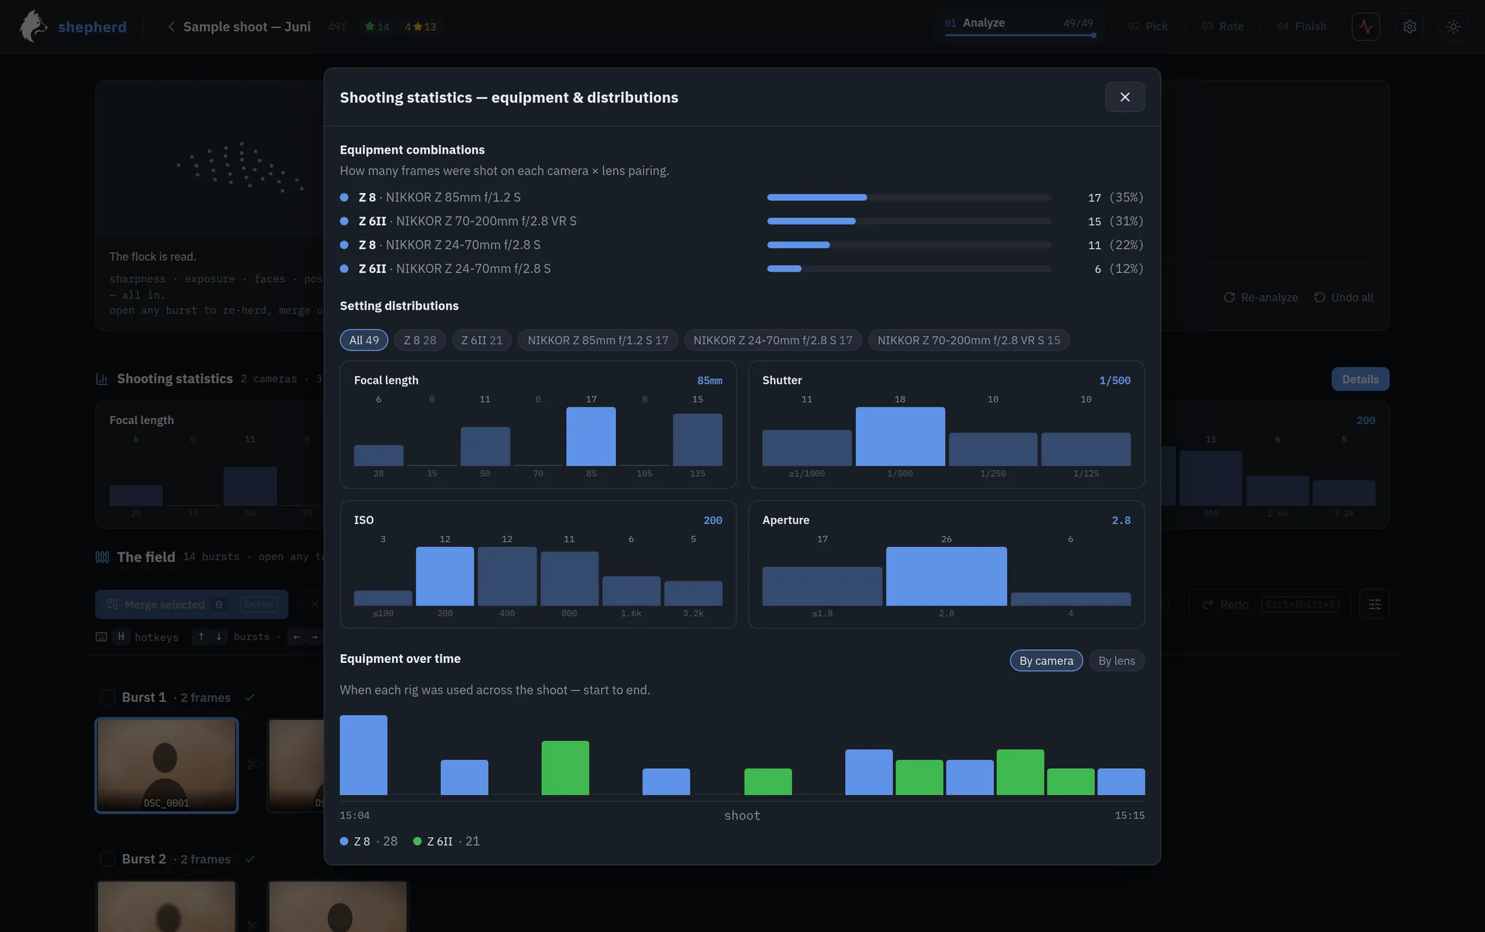Image resolution: width=1485 pixels, height=932 pixels.
Task: Click the Z 6II 24-70mm progress bar
Action: [x=909, y=268]
